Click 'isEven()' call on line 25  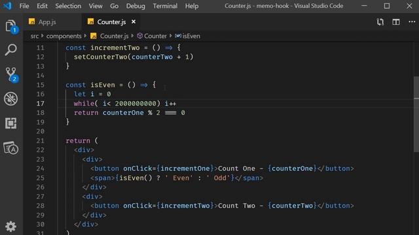[x=136, y=178]
